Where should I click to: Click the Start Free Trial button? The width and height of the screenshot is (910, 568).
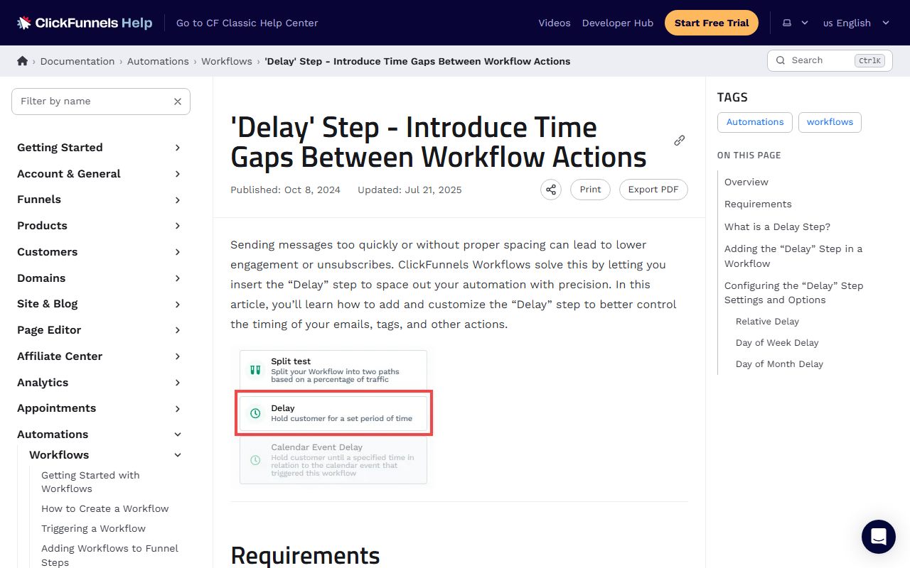coord(712,23)
